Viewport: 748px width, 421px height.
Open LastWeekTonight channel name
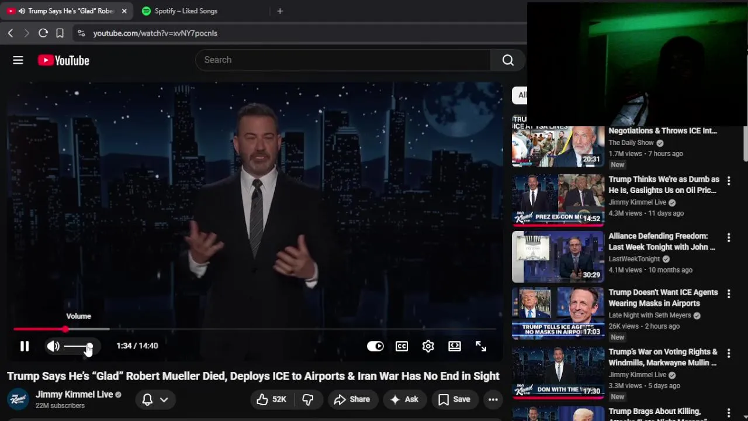tap(634, 259)
